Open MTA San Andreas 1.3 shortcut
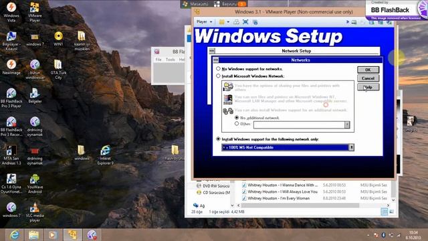 [x=11, y=155]
